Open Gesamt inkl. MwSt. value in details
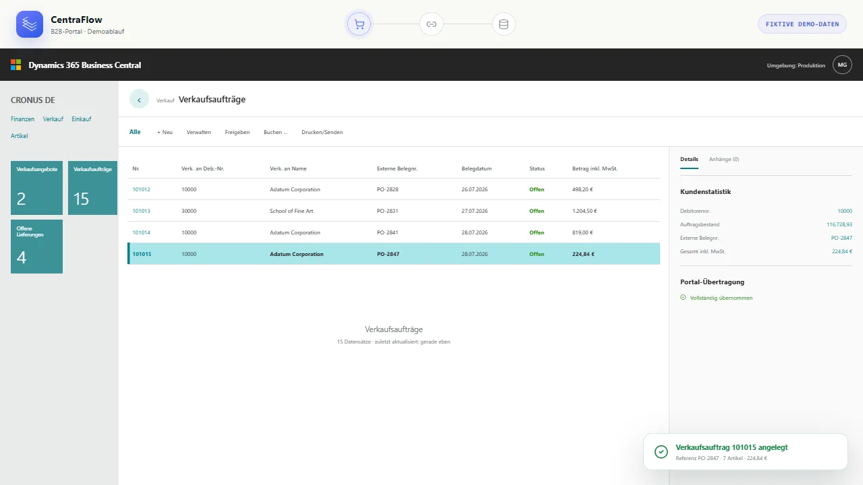Viewport: 863px width, 485px height. pos(842,251)
